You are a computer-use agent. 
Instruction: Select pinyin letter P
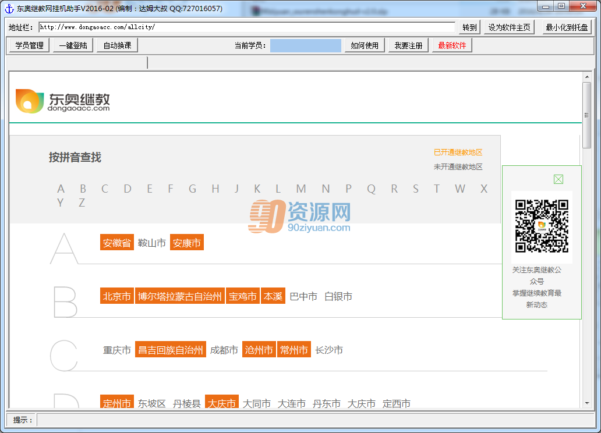click(348, 189)
